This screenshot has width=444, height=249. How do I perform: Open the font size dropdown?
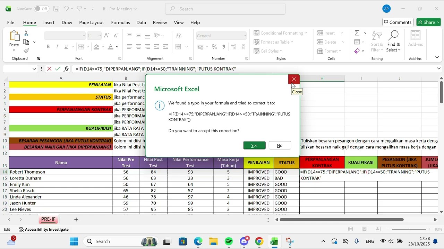click(x=99, y=36)
